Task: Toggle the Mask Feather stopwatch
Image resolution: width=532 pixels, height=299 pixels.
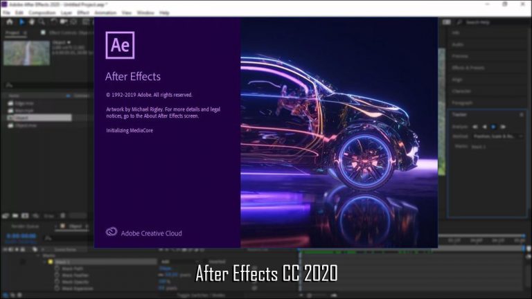Action: 57,274
